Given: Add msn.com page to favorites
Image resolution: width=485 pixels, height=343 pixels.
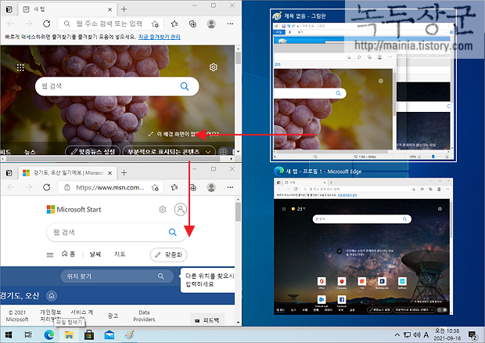Looking at the screenshot, I should 155,187.
